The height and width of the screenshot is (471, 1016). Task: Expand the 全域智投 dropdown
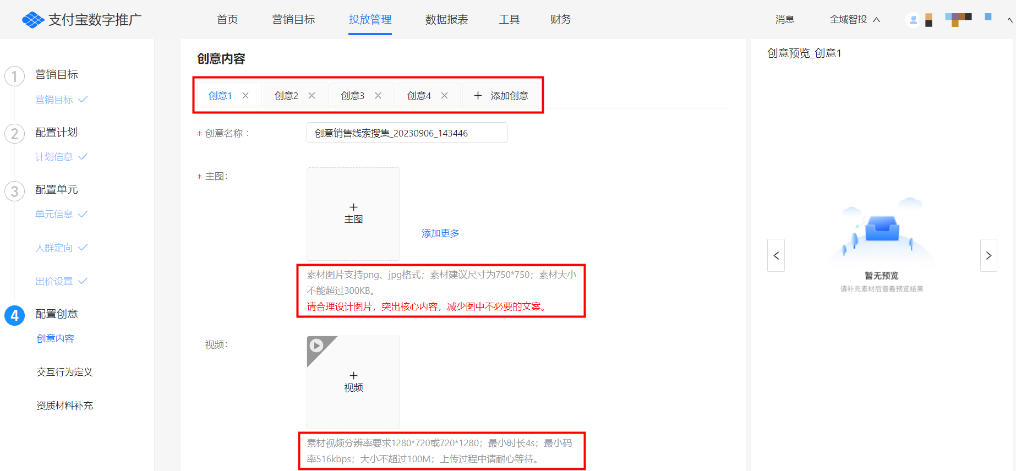pos(855,20)
